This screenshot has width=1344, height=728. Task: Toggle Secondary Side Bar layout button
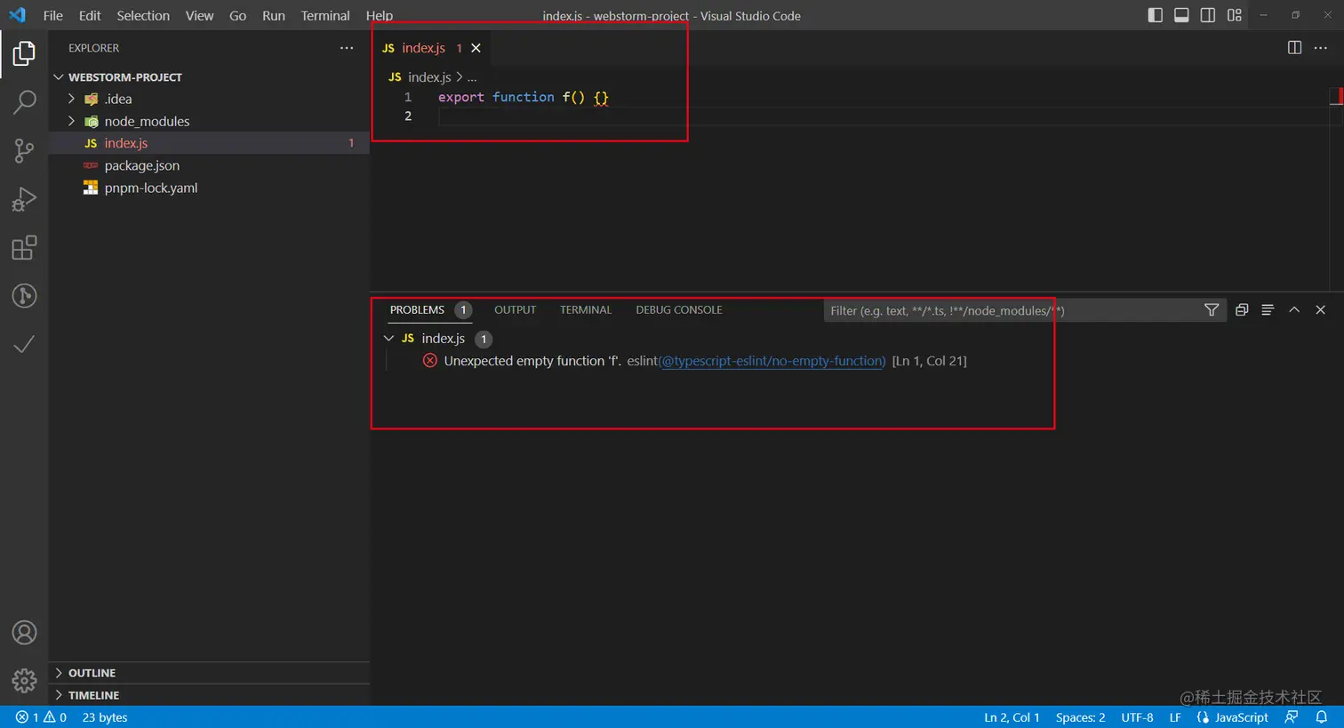click(1208, 15)
